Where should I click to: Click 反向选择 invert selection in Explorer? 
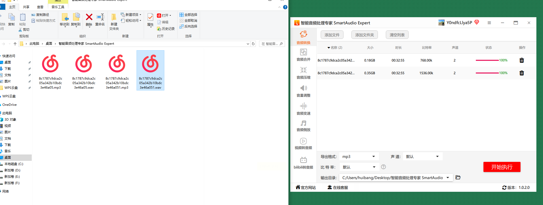point(188,26)
